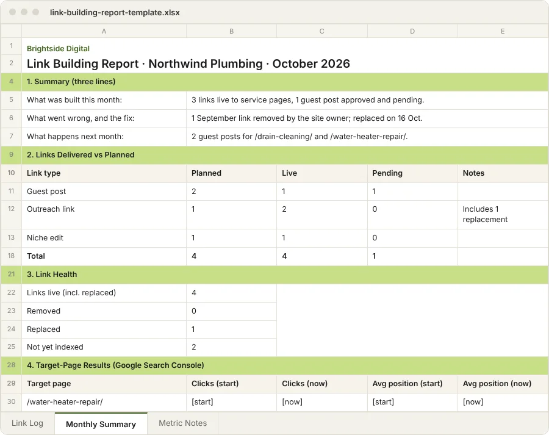Select 'Links live (incl. replaced)' cell
The image size is (549, 435).
(x=104, y=293)
